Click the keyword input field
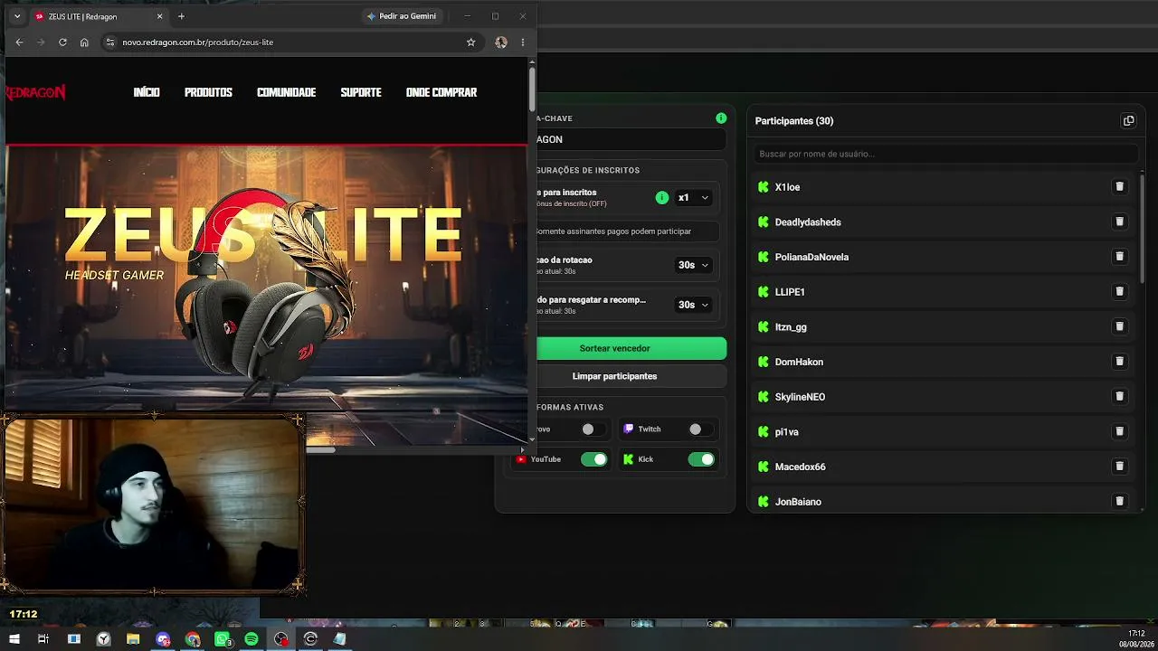Screen dimensions: 1158x651 click(631, 139)
